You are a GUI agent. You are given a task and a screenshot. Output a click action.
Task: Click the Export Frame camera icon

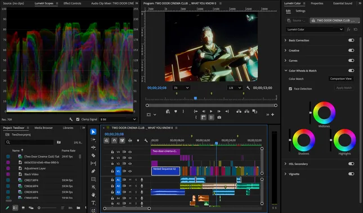pyautogui.click(x=219, y=117)
